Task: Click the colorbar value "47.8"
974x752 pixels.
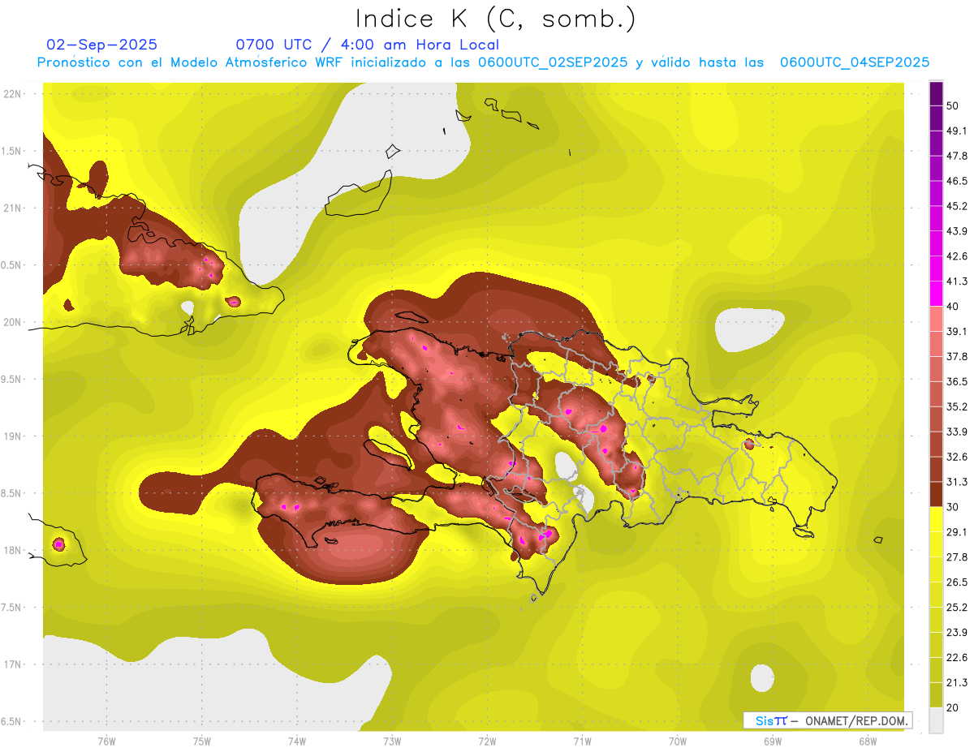Action: [x=957, y=156]
